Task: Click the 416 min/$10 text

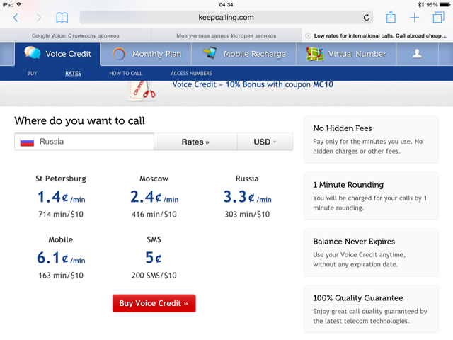Action: (x=154, y=215)
